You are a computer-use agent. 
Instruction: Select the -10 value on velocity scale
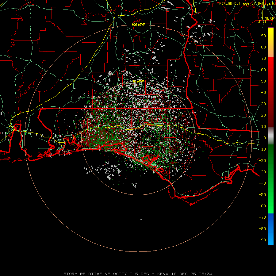tap(262, 149)
